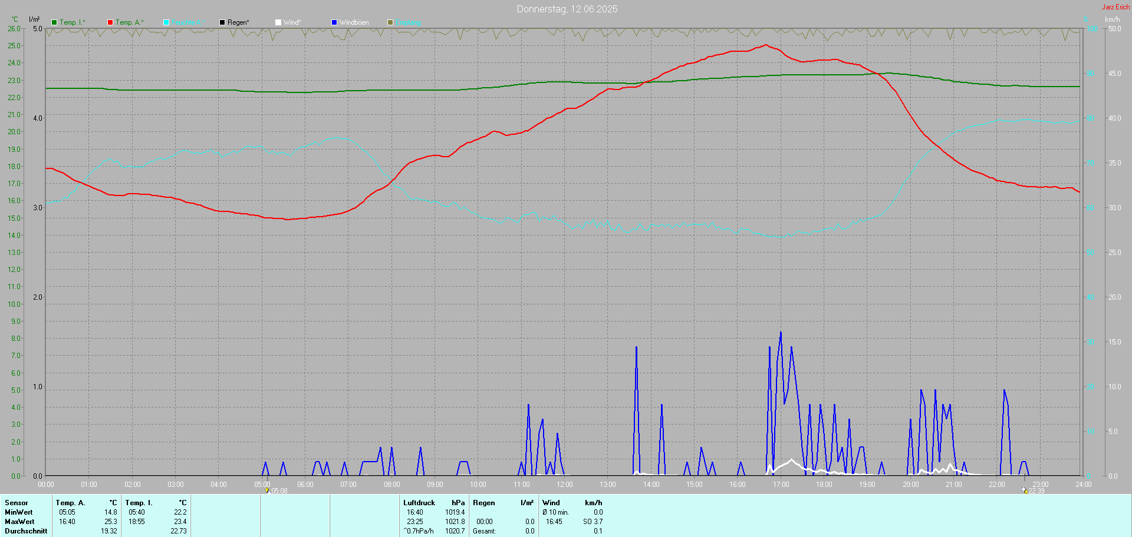Viewport: 1132px width, 537px height.
Task: Click the Wind km/h column header
Action: click(x=593, y=503)
